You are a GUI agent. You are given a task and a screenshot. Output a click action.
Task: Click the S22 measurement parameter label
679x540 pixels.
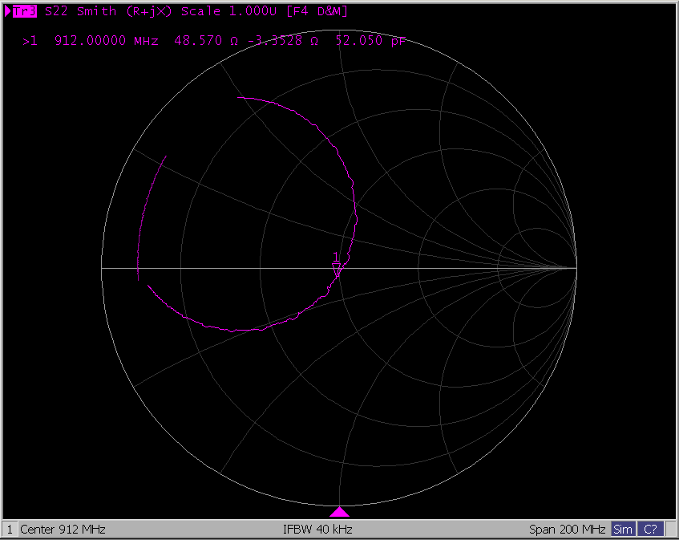pos(58,12)
